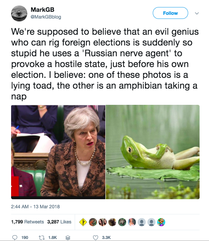Click the colorful pixel-art avatar among likers
Viewport: 209px width, 241px height.
(161, 222)
